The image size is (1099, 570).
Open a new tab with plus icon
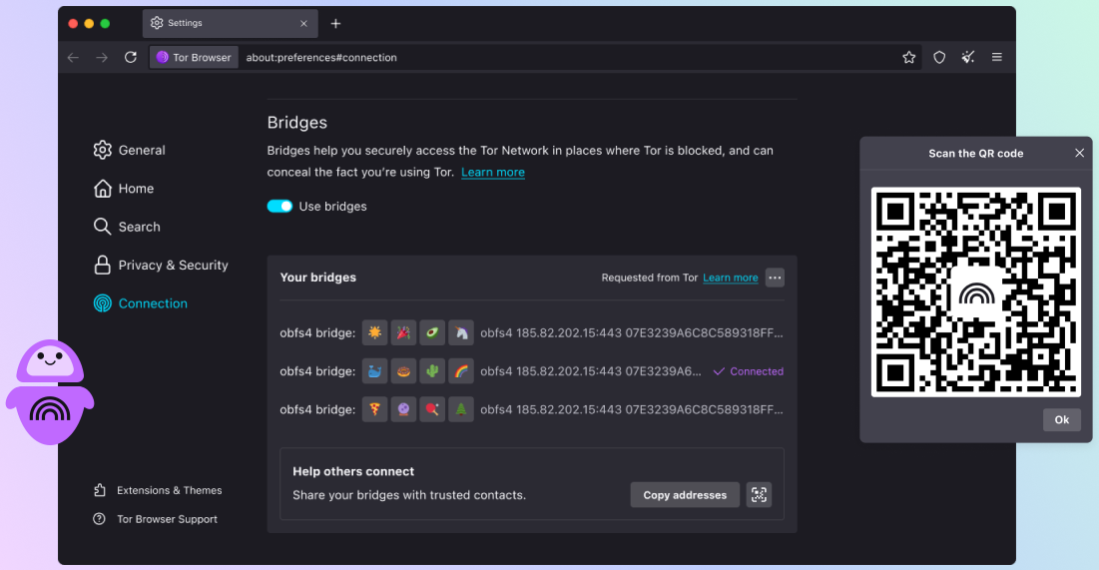335,24
